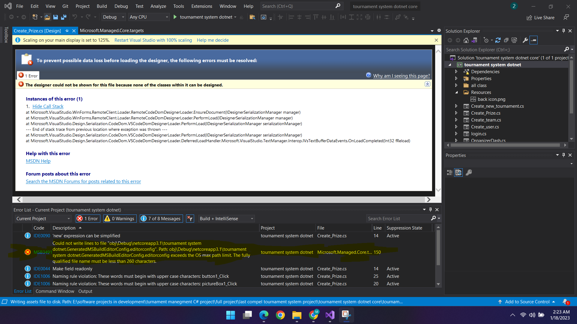
Task: Open the Current Project scope dropdown
Action: (x=43, y=219)
